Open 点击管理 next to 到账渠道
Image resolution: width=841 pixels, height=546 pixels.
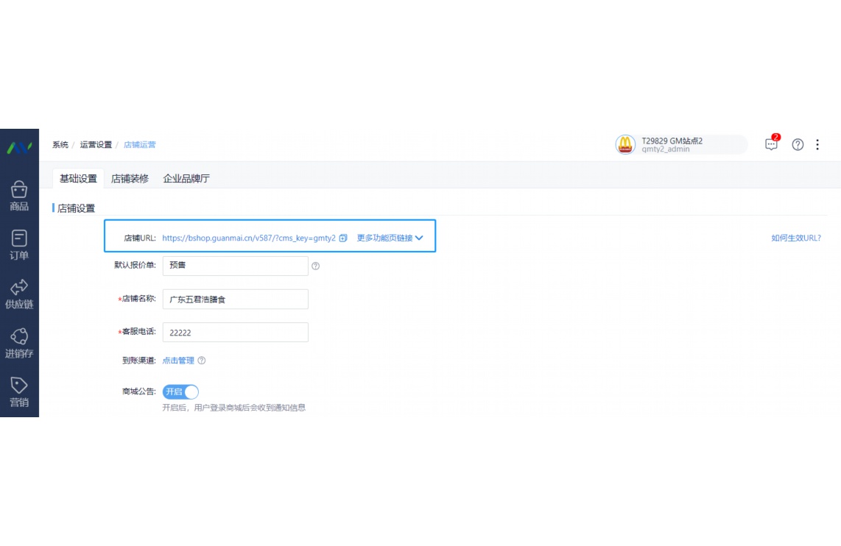coord(178,361)
